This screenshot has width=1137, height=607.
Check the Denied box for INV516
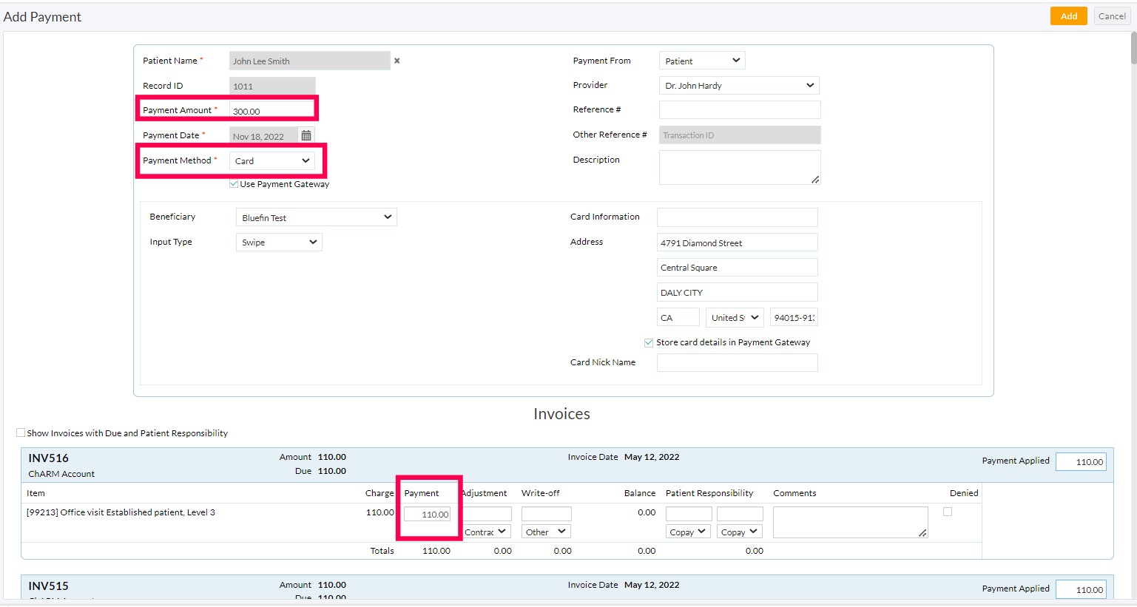point(948,512)
